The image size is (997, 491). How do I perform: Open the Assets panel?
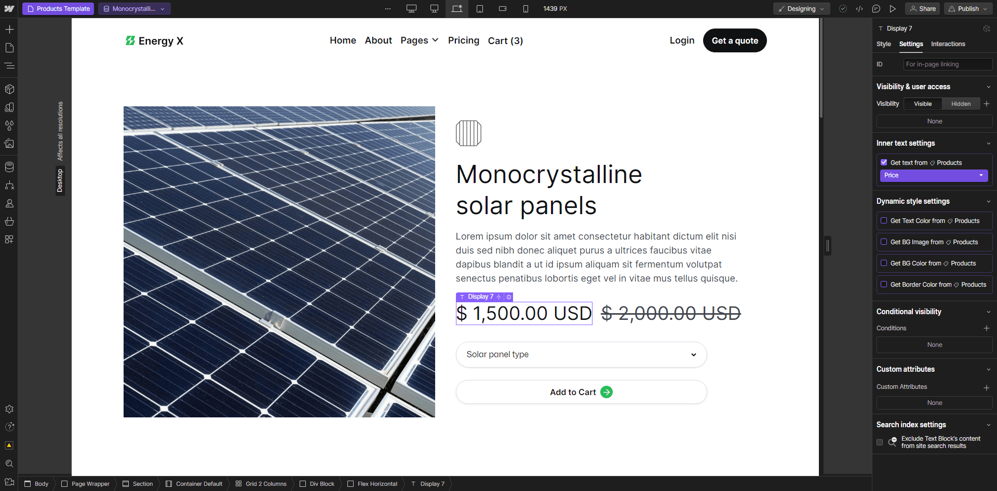pyautogui.click(x=9, y=144)
